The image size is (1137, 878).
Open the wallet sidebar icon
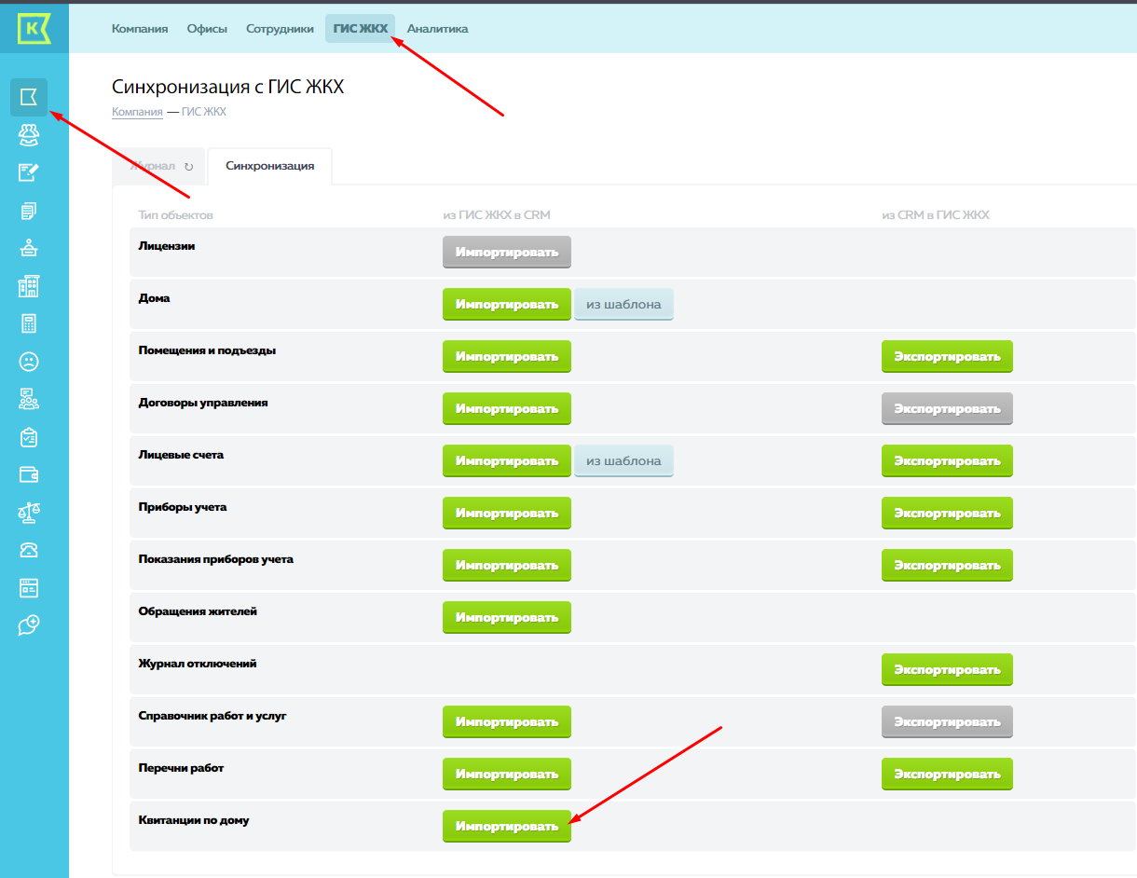click(x=29, y=474)
